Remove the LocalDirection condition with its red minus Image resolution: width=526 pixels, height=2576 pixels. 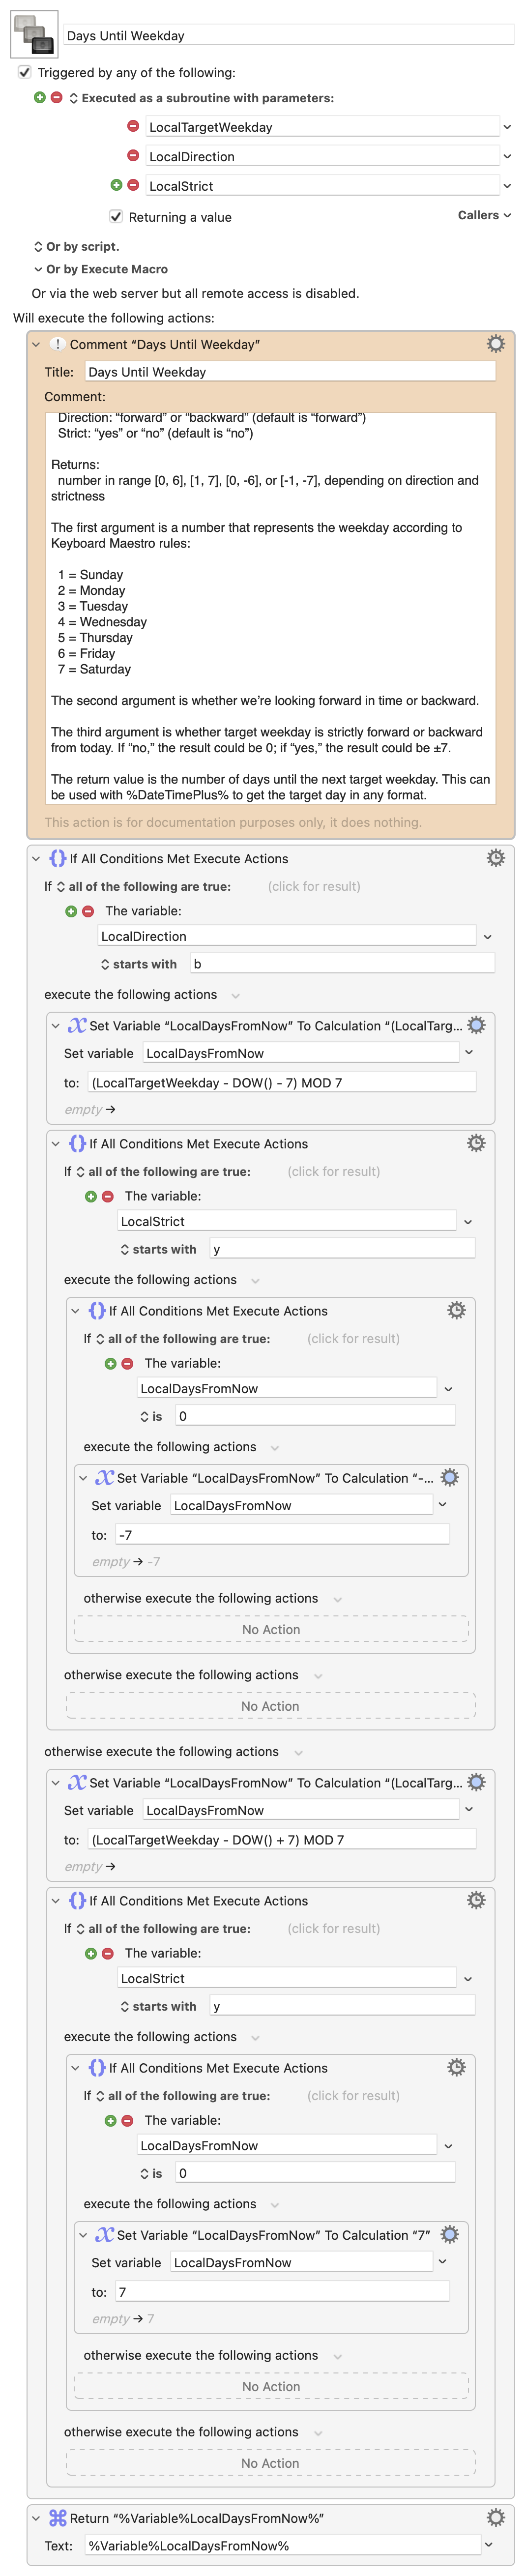click(88, 911)
